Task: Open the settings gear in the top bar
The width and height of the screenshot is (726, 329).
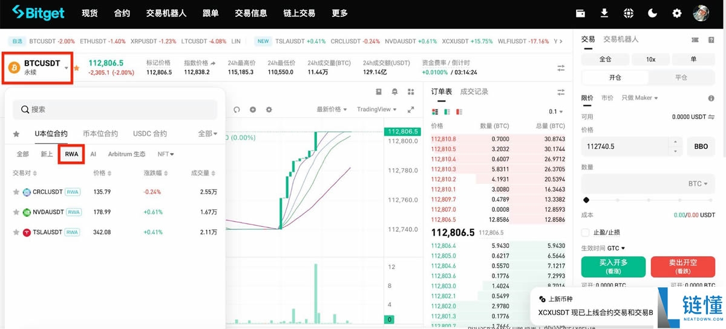Action: (677, 13)
